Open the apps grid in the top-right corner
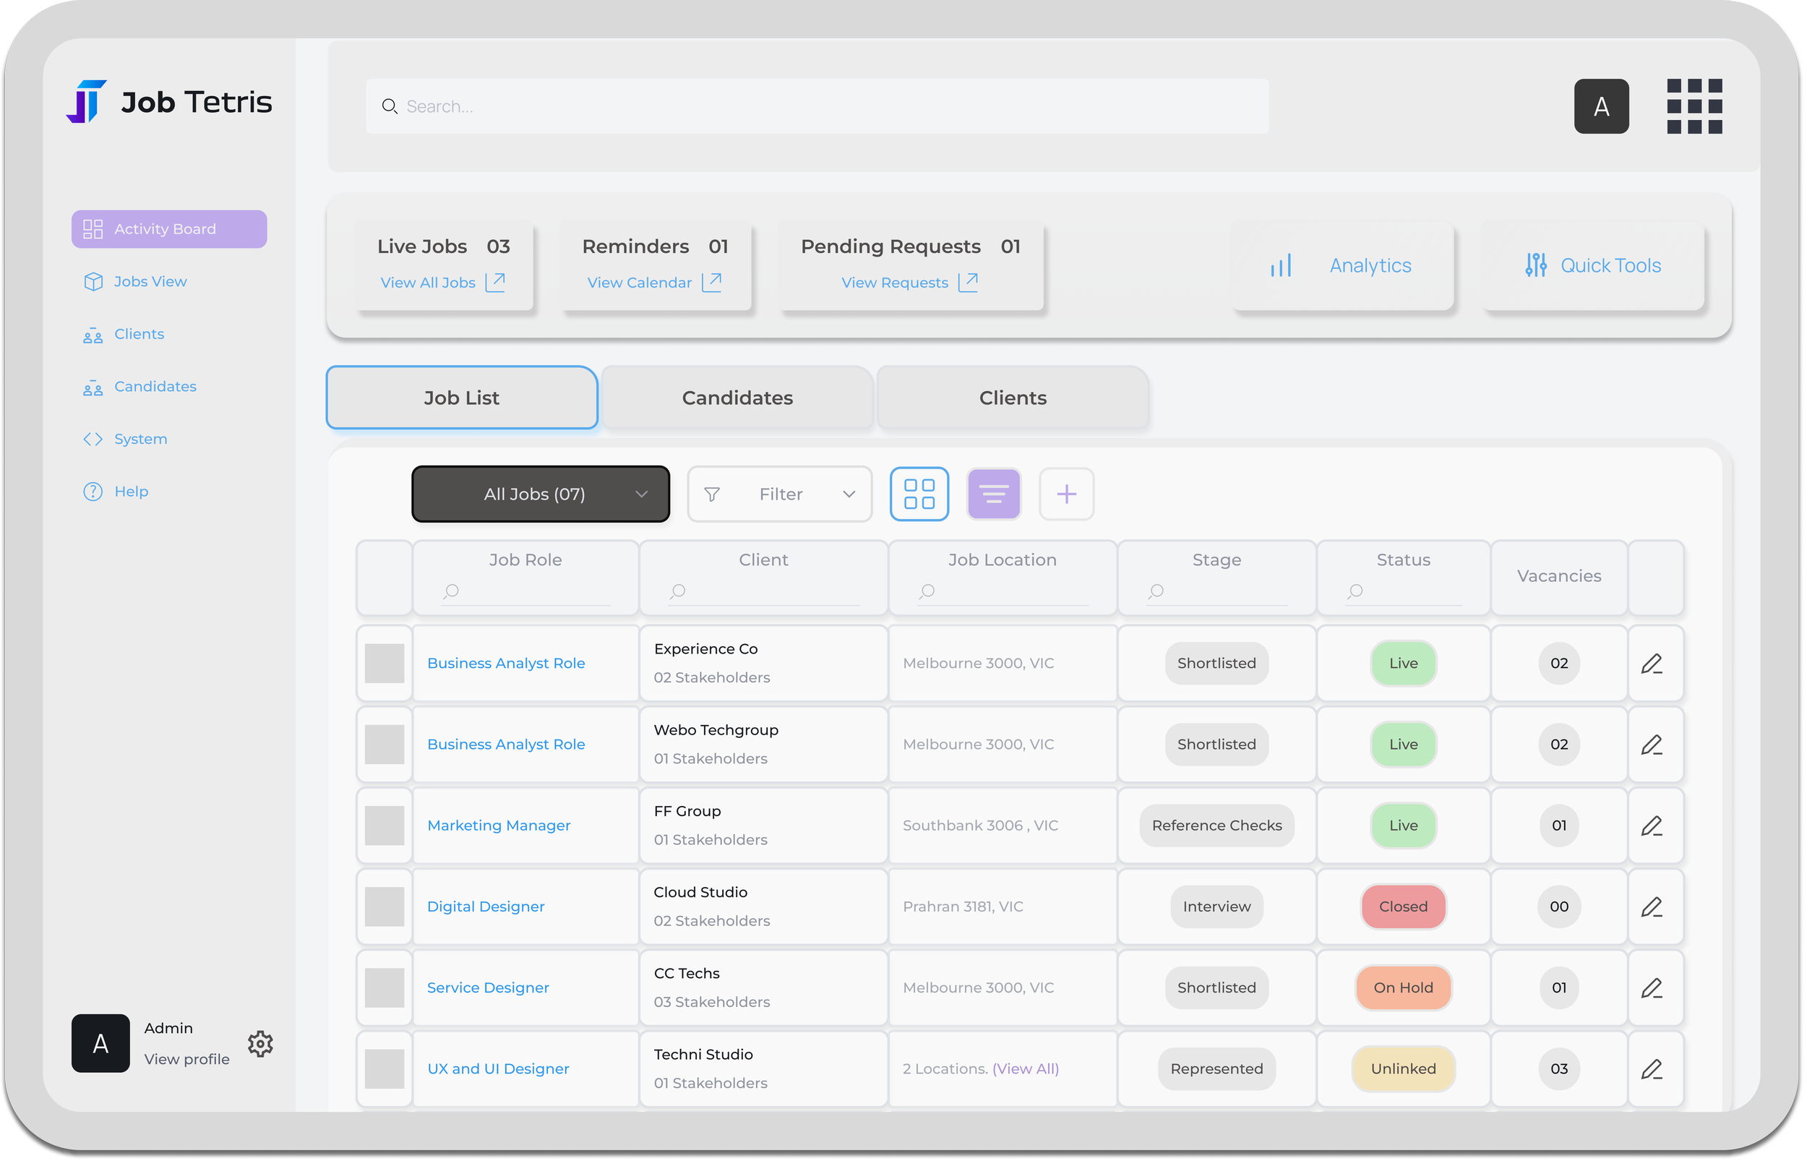The image size is (1807, 1161). pyautogui.click(x=1696, y=106)
